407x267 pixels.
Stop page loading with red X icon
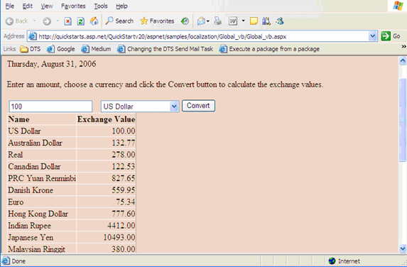pos(67,21)
